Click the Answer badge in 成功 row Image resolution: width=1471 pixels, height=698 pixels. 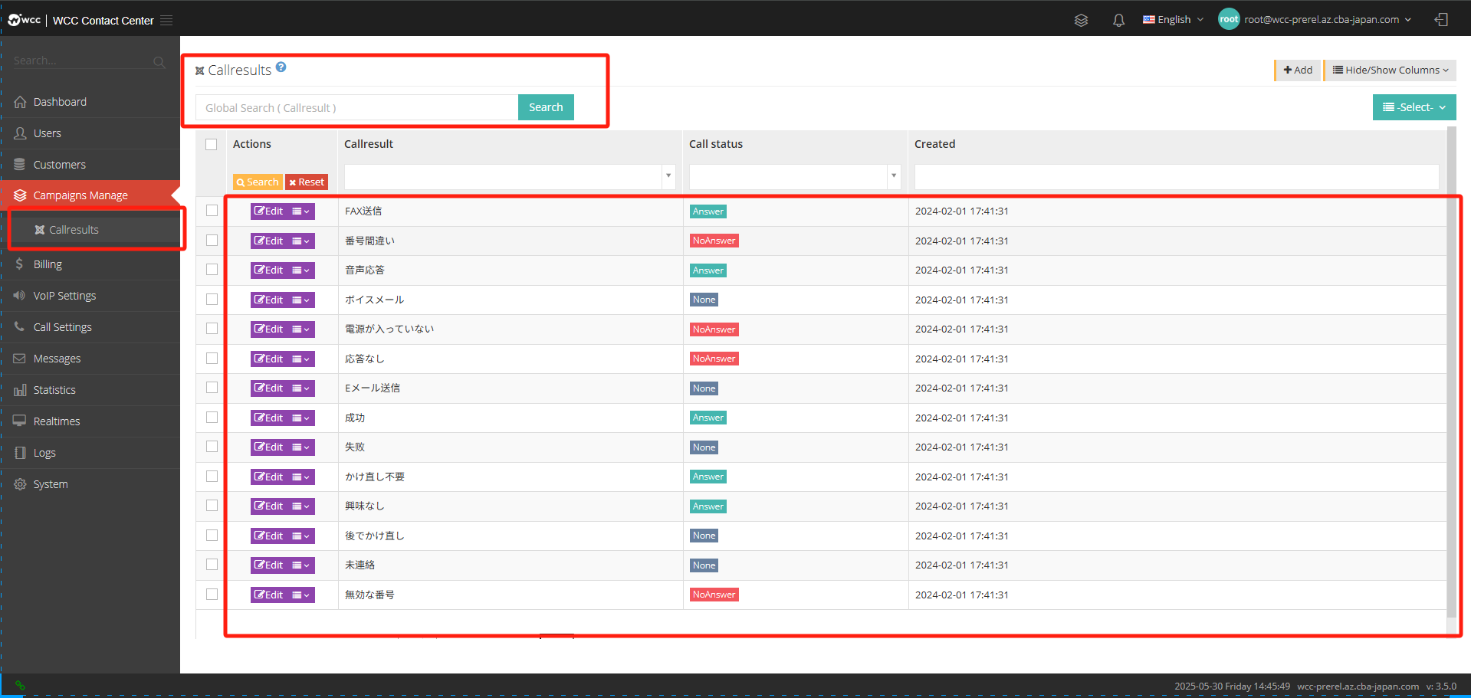click(708, 418)
